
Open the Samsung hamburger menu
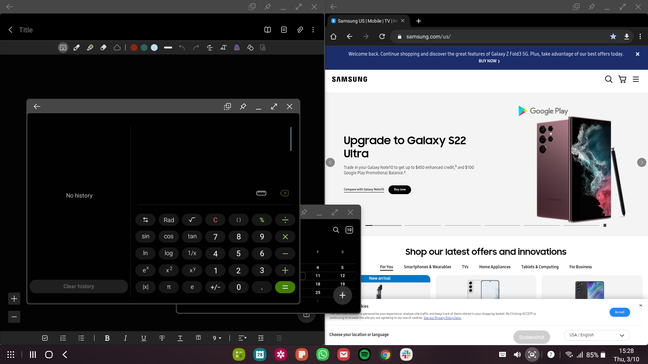[636, 79]
